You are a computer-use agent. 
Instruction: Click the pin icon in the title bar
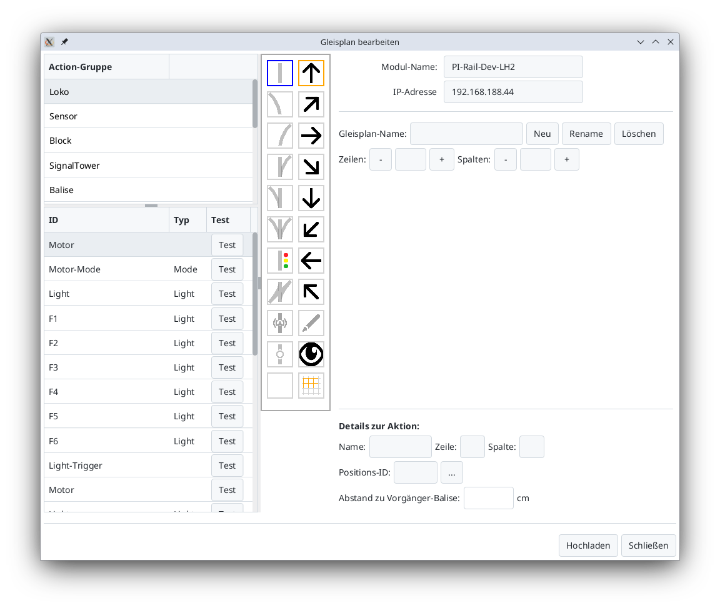(64, 42)
